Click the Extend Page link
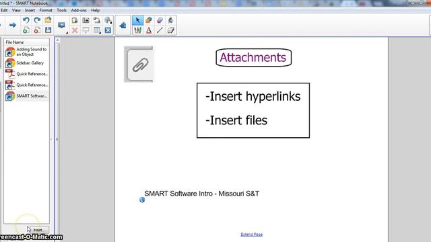 point(251,235)
